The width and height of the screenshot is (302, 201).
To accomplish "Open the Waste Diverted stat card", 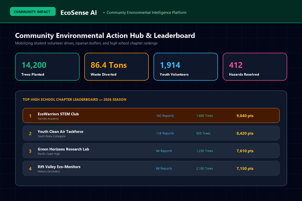I will pyautogui.click(x=116, y=67).
